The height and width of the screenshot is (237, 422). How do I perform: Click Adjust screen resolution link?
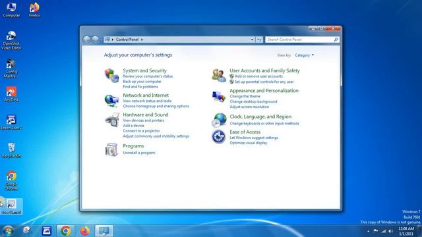point(249,107)
